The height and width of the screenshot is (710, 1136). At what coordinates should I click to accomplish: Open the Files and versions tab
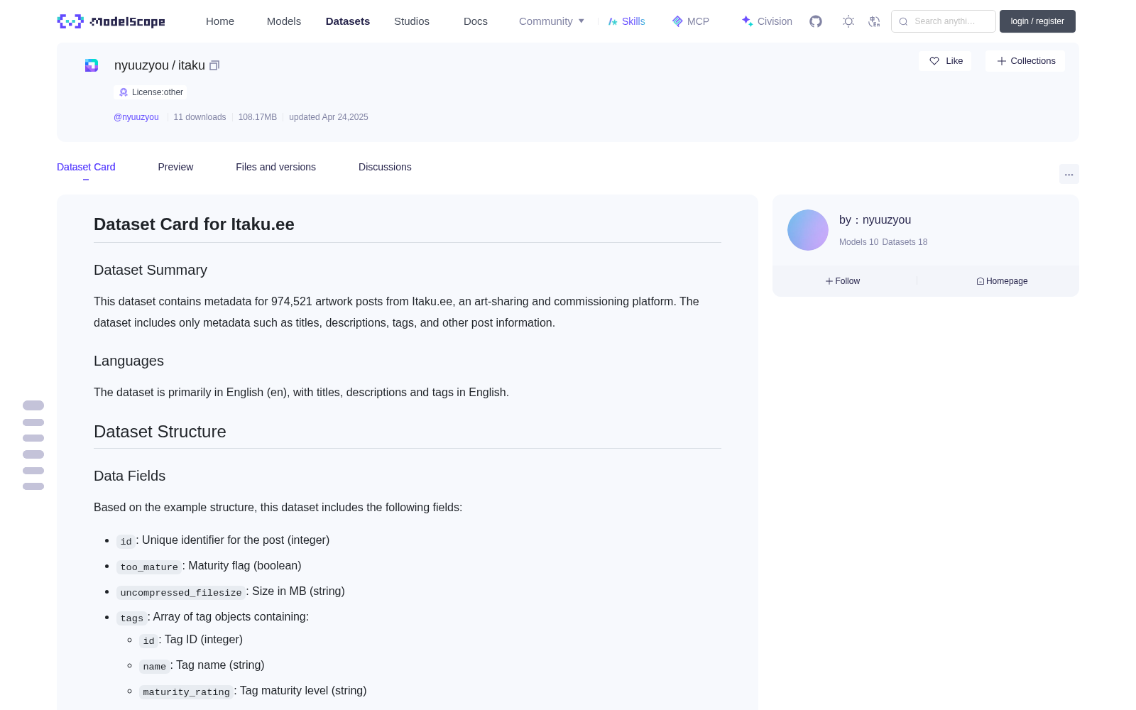tap(275, 167)
